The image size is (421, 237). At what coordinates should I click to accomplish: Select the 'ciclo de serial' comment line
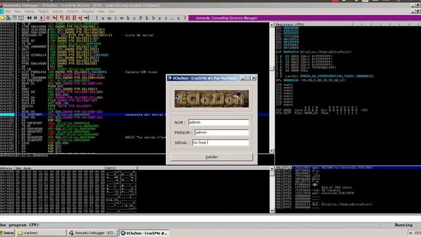139,35
